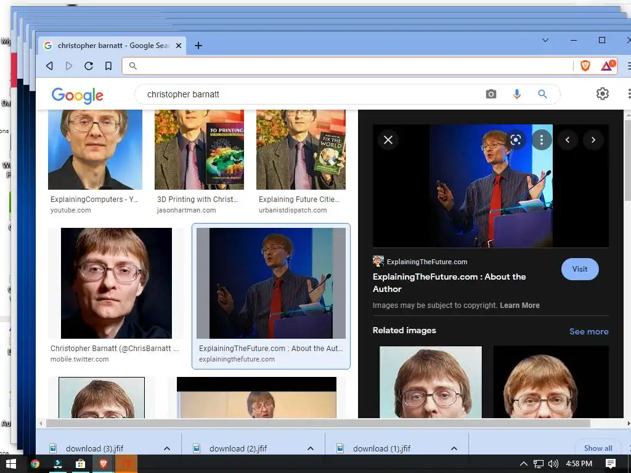Select the explainingthefuture.com About the Author thumbnail
Screen dimensions: 631x473
coord(271,283)
